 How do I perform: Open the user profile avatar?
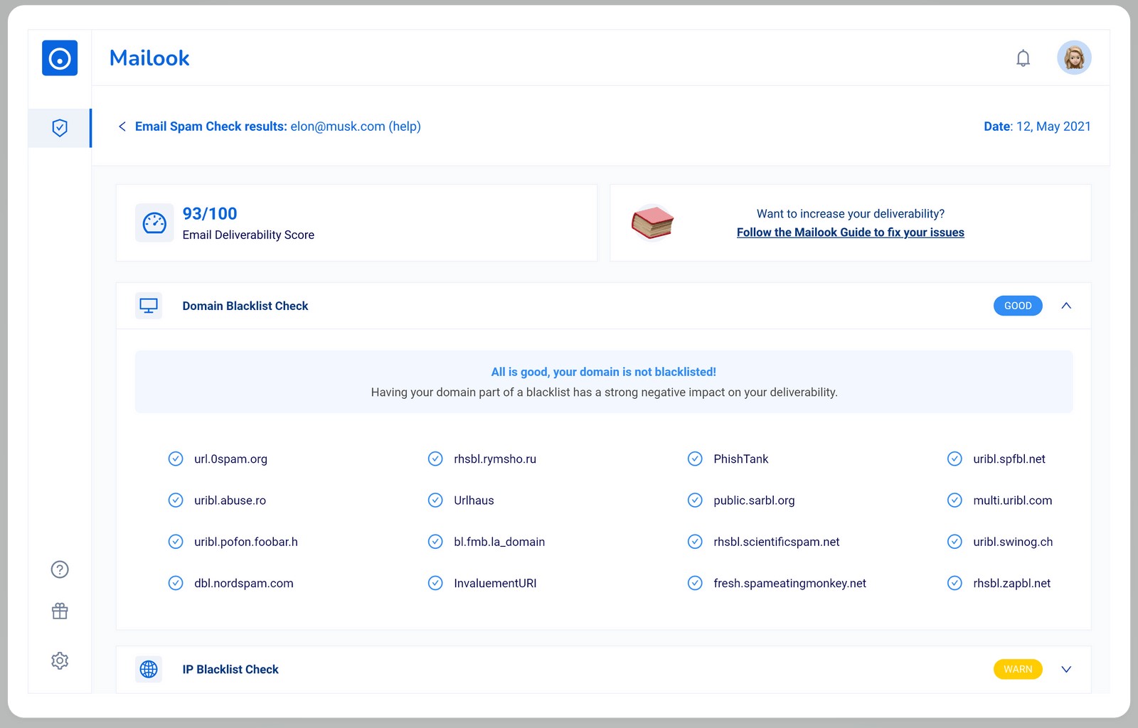pos(1074,58)
